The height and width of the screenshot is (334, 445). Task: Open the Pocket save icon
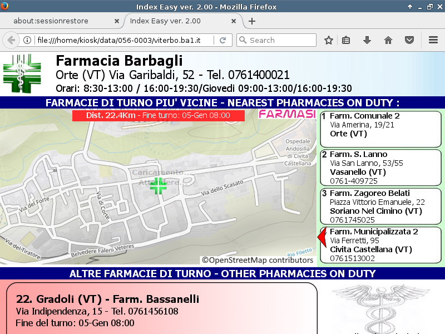[x=409, y=40]
